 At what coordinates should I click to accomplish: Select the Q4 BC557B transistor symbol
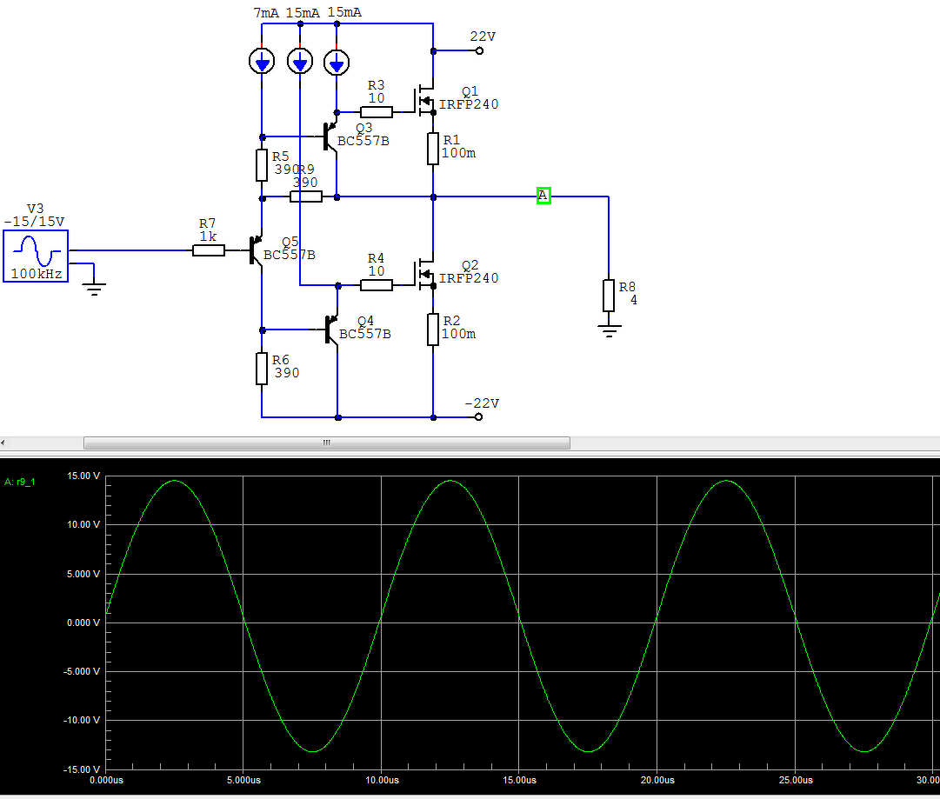(x=331, y=329)
